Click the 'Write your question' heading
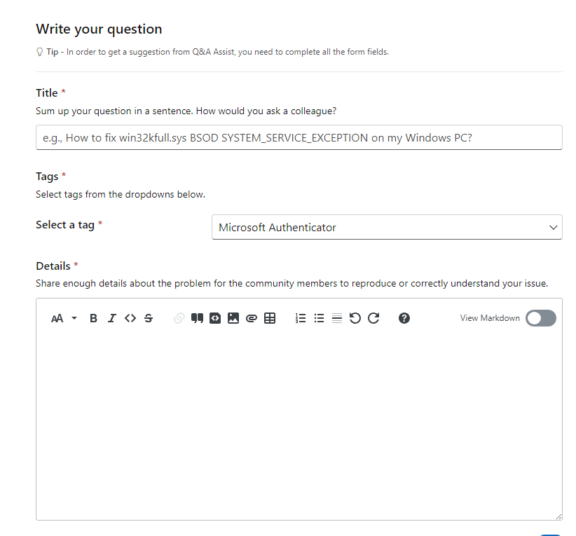 coord(99,29)
